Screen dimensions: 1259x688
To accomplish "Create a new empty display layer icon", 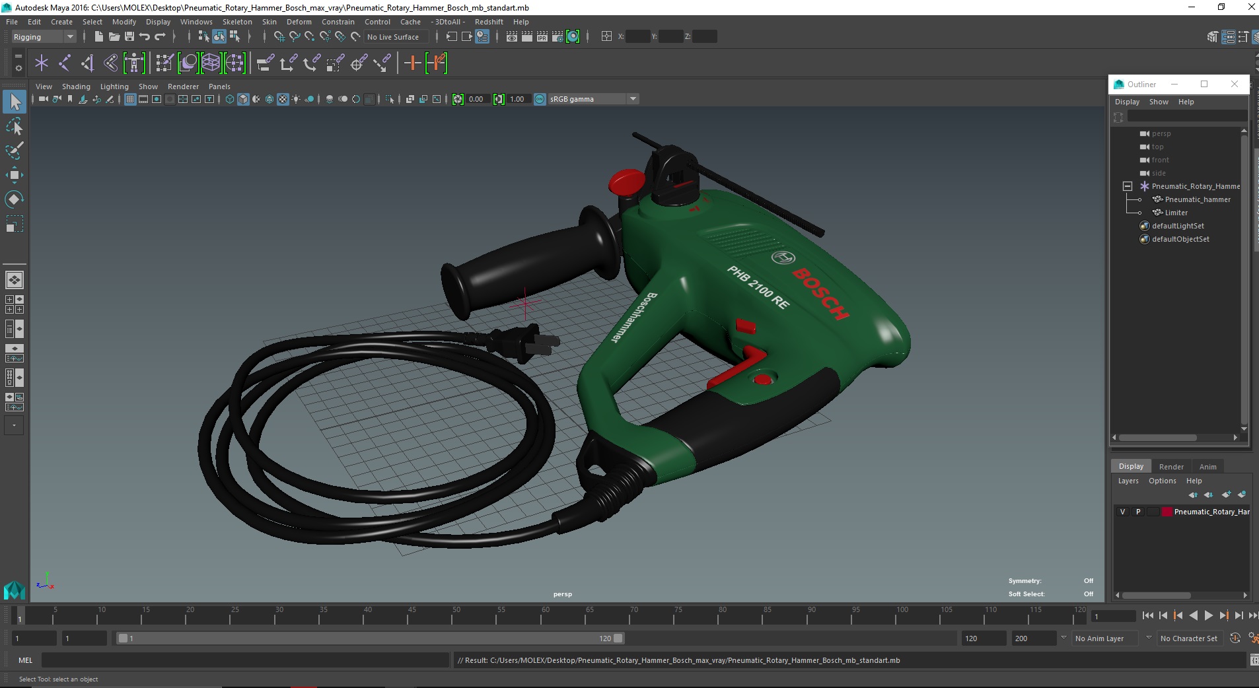I will (1226, 495).
